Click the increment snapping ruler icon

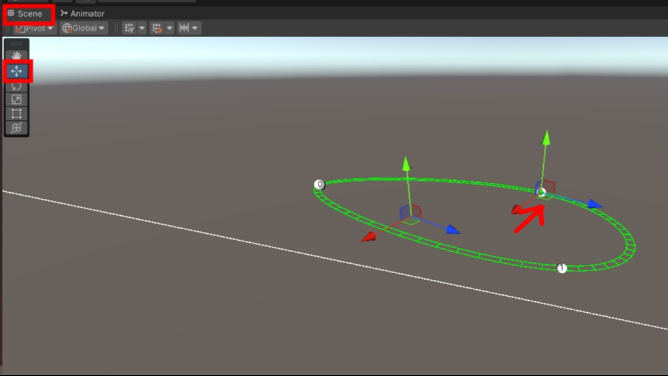pos(184,28)
